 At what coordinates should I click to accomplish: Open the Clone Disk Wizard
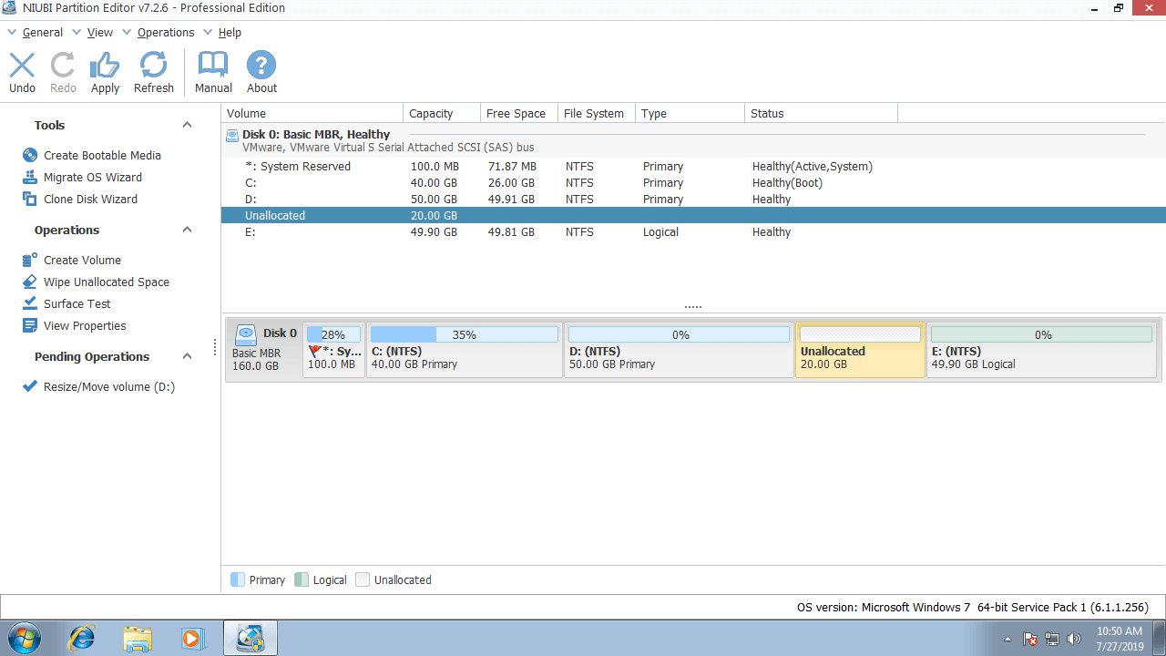pyautogui.click(x=90, y=200)
